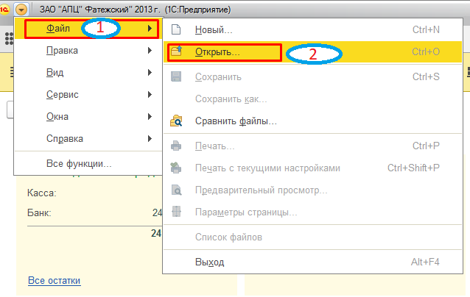Open the Правка submenu
The image size is (470, 297).
tap(88, 51)
